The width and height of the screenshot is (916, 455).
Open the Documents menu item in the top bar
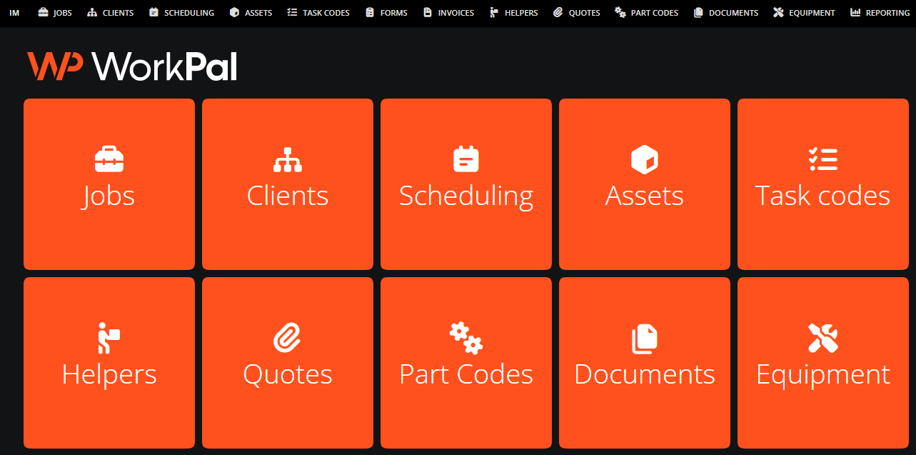(x=726, y=12)
